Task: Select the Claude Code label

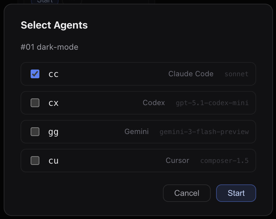Action: pyautogui.click(x=191, y=74)
